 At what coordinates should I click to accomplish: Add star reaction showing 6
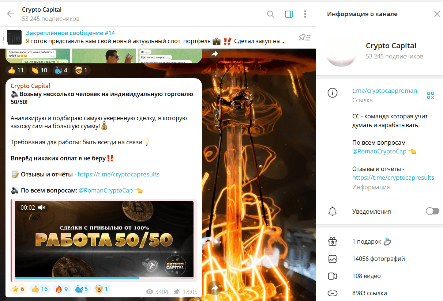[18, 289]
